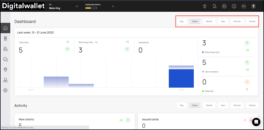Open the Returning visits metric dropdown

pyautogui.click(x=96, y=42)
